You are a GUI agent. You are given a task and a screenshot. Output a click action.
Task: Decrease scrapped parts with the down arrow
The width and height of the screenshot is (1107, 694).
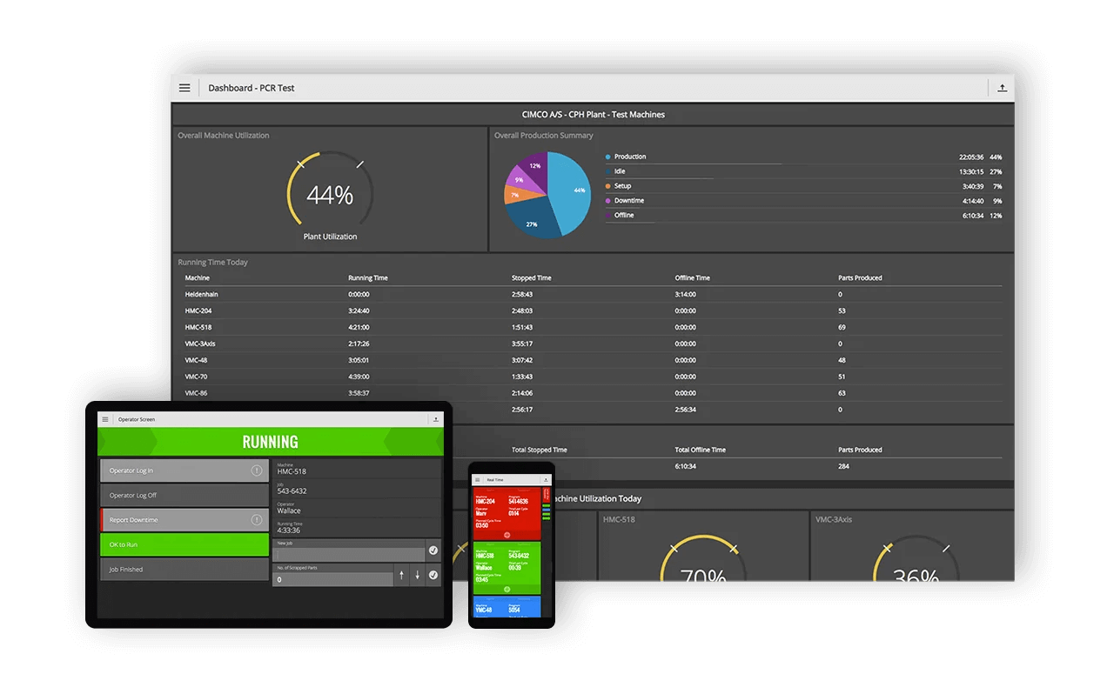click(x=417, y=575)
